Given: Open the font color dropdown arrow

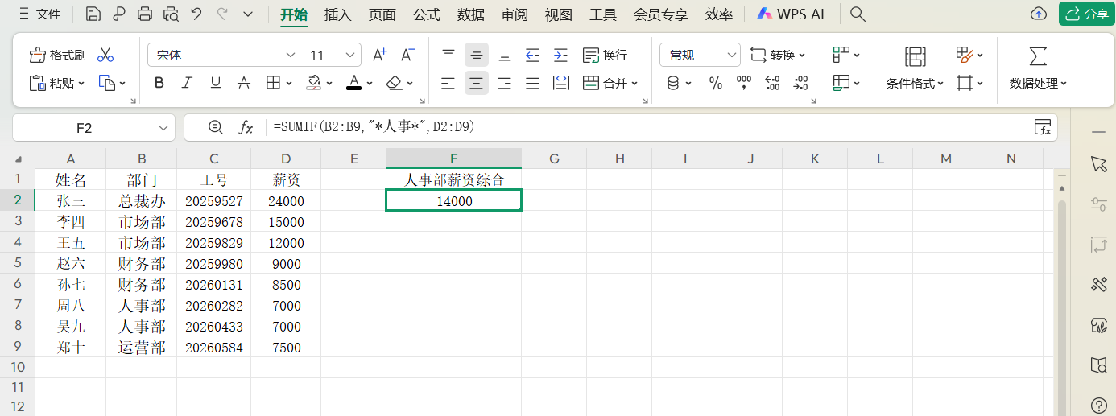Looking at the screenshot, I should 370,83.
